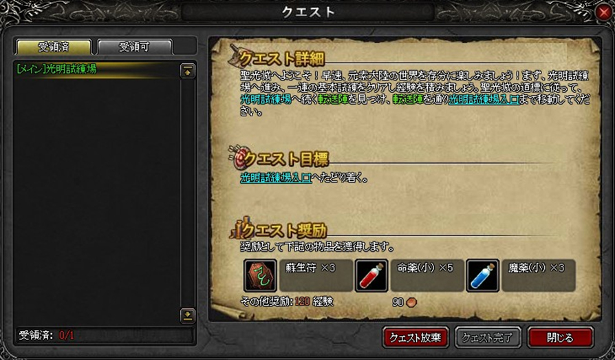Open the 光明試練場入口 link under クエスト目標

pos(276,178)
